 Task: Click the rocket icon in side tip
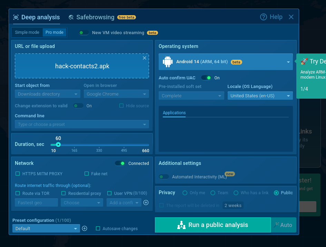click(304, 61)
